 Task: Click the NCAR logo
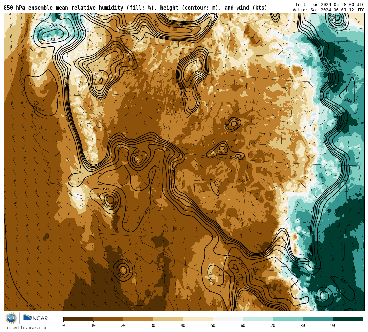(x=35, y=318)
